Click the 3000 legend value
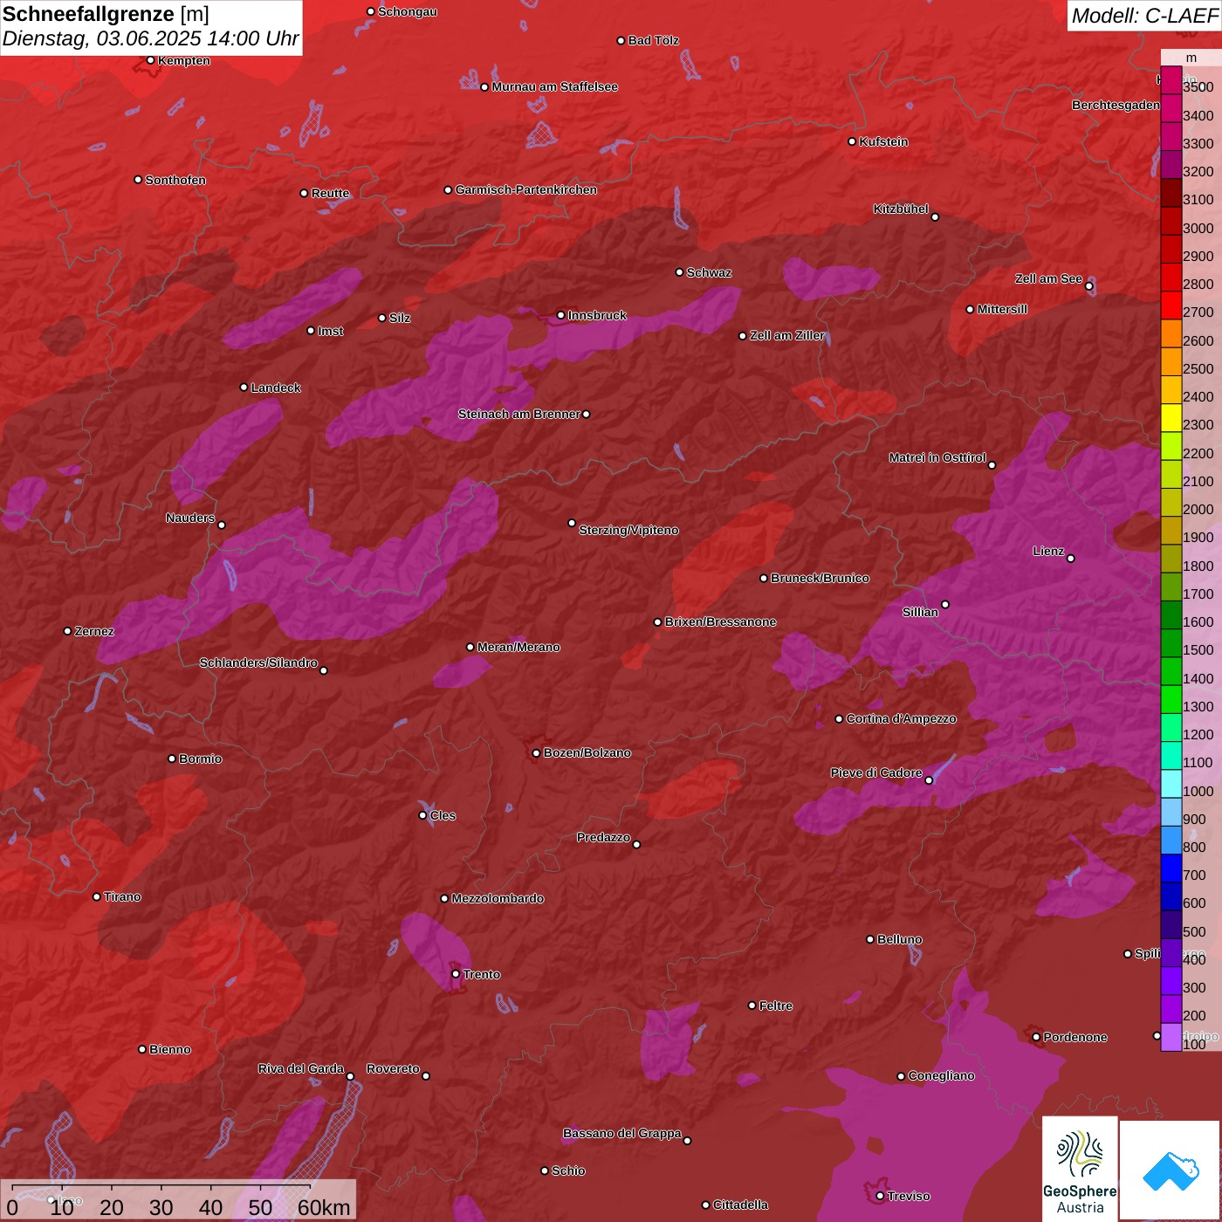 tap(1198, 228)
